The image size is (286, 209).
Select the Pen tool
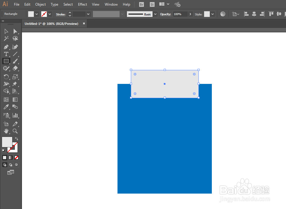tap(6, 47)
